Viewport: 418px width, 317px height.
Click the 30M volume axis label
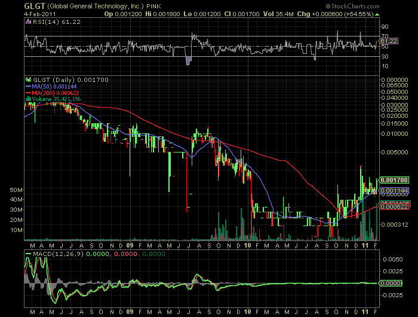(16, 210)
